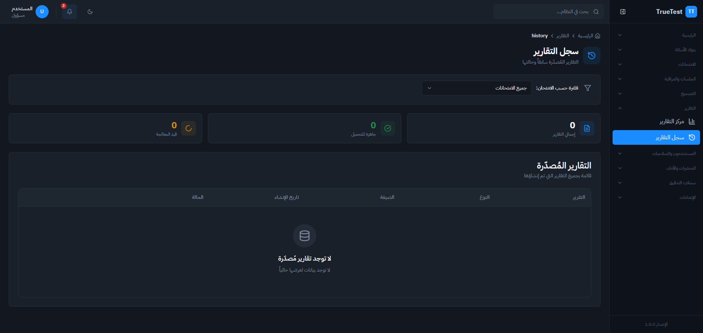The width and height of the screenshot is (703, 333).
Task: Click the user avatar U icon
Action: (42, 12)
